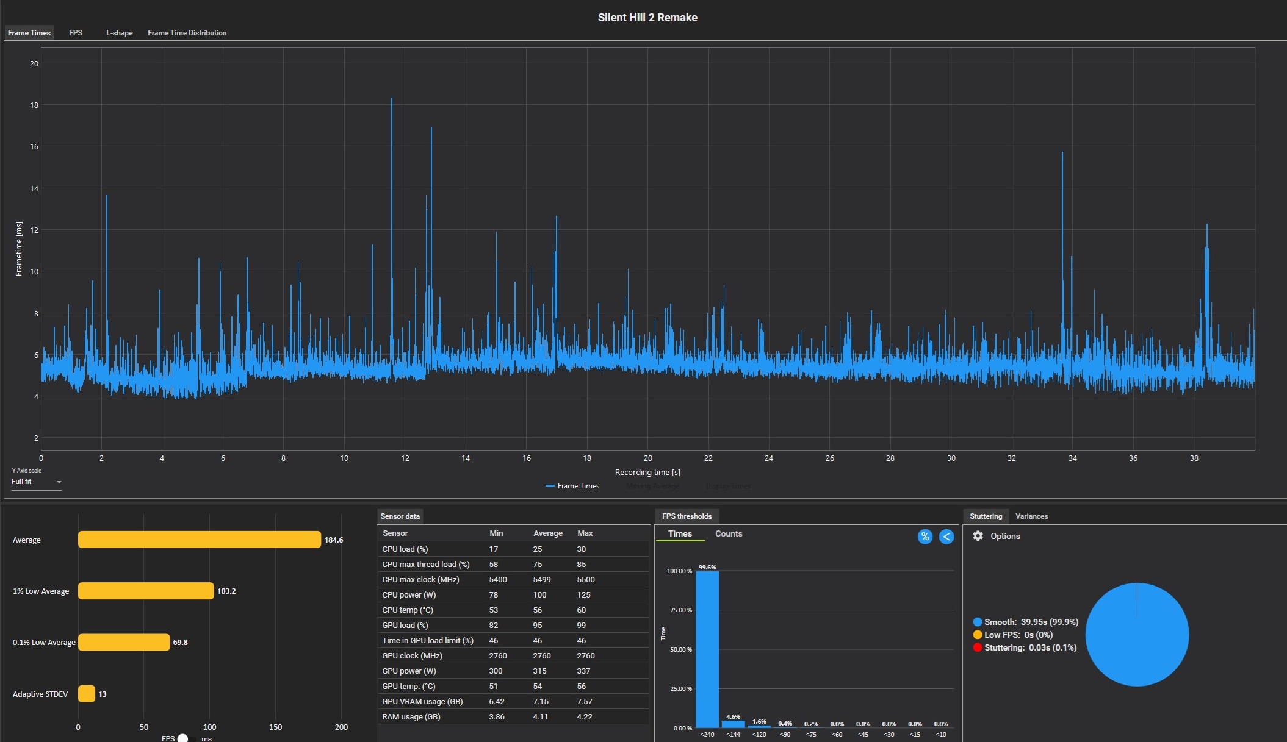
Task: Open the stuttering Options gear icon
Action: [x=978, y=536]
